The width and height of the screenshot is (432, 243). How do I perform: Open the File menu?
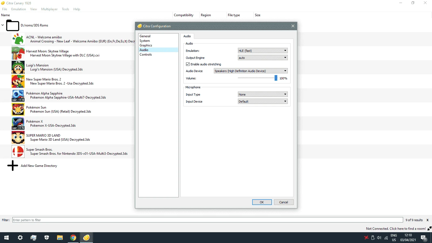coord(5,9)
